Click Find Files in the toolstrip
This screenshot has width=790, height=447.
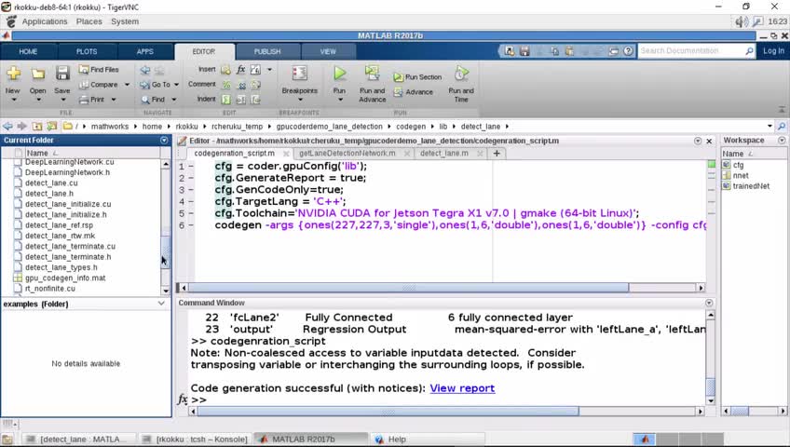99,70
